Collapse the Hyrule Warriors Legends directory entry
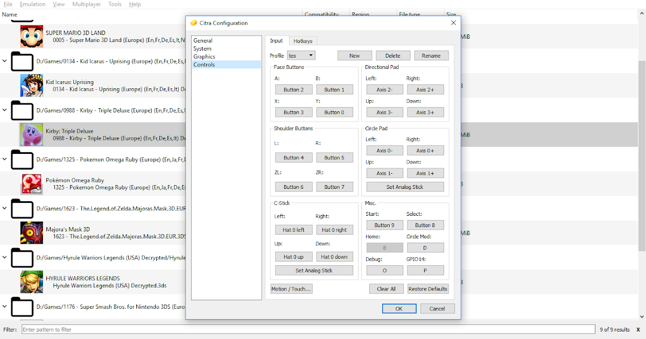 (x=5, y=257)
